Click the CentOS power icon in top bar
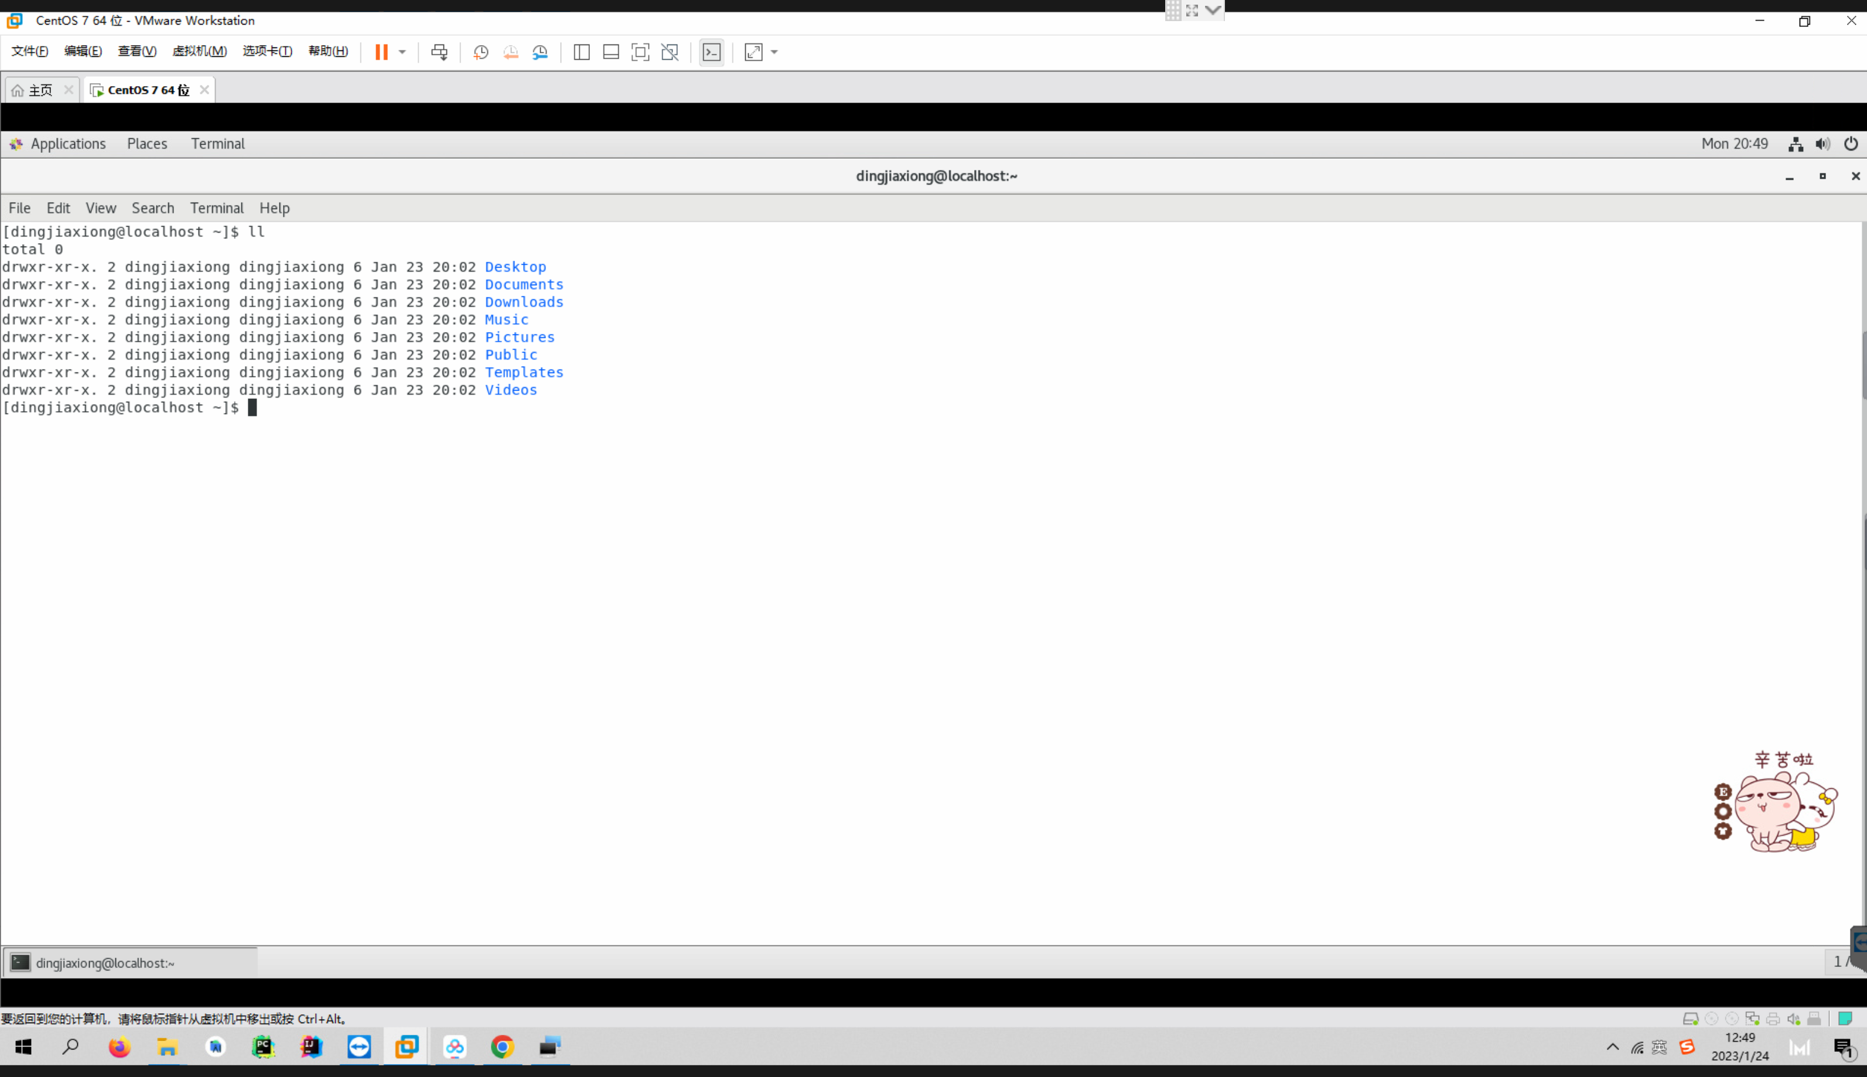Screen dimensions: 1867x1077 1851,143
